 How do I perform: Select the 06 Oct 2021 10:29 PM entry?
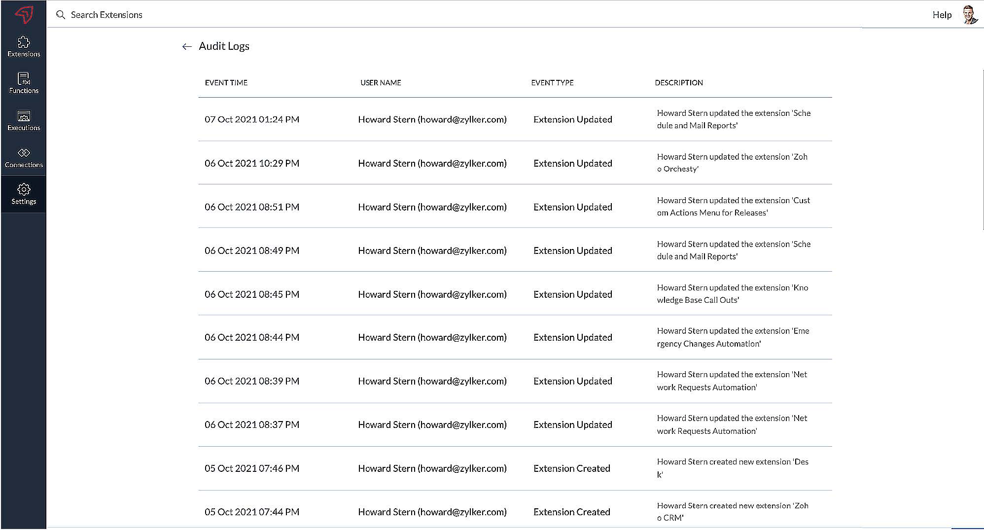tap(515, 163)
